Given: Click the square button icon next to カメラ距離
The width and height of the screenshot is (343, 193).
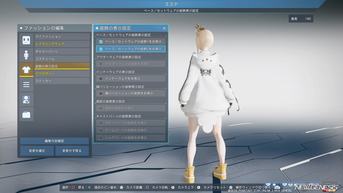Looking at the screenshot, I should point(147,187).
